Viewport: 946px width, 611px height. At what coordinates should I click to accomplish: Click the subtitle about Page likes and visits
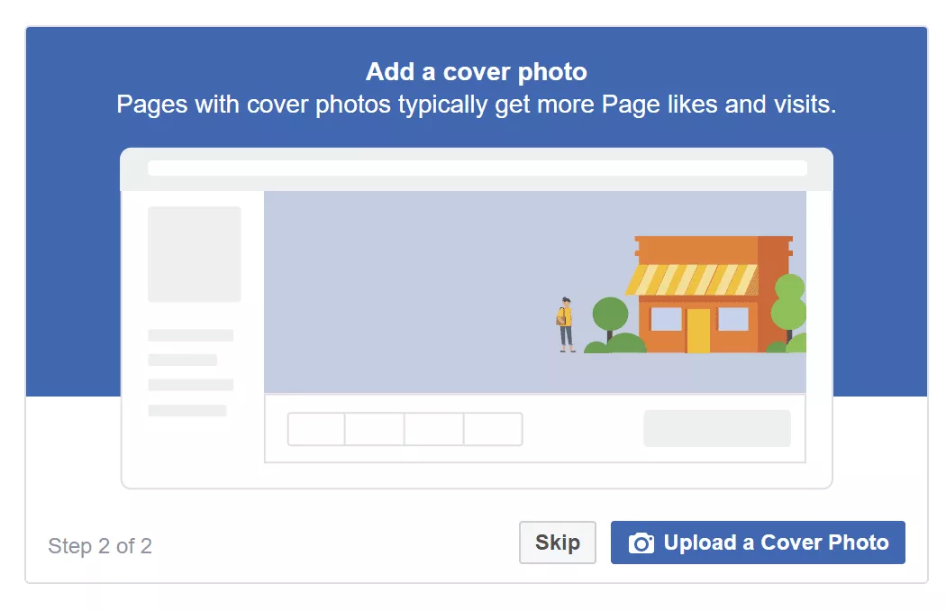click(476, 105)
